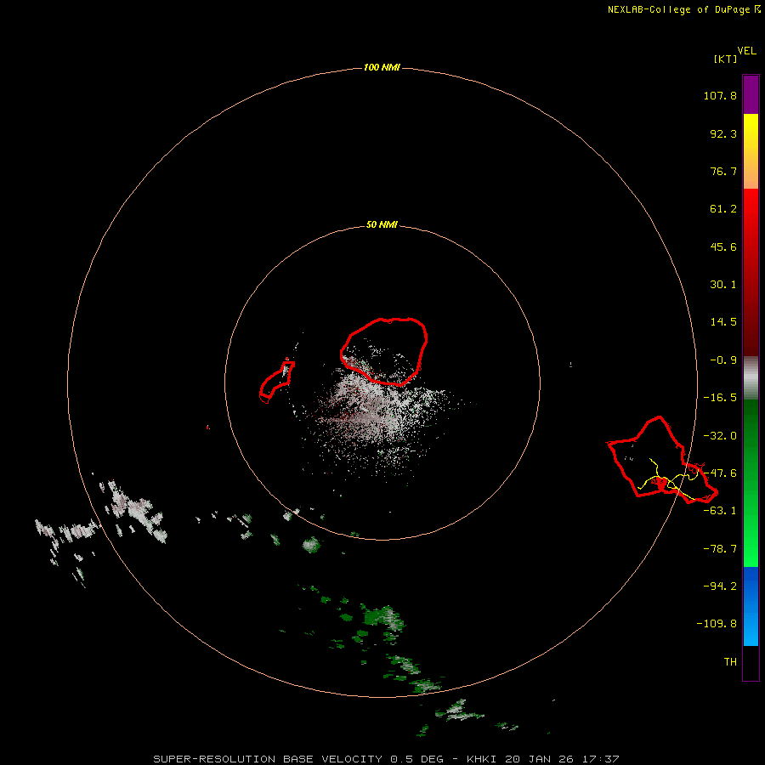Click the -63.1 velocity scale value

point(720,511)
